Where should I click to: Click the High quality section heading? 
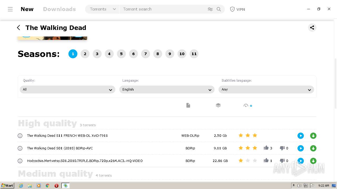47,123
